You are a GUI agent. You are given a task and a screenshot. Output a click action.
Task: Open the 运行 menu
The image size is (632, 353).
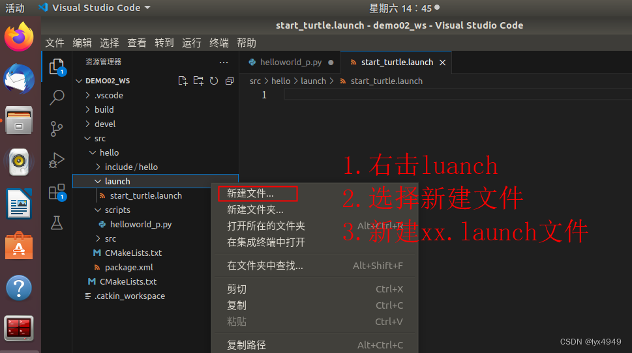coord(192,43)
